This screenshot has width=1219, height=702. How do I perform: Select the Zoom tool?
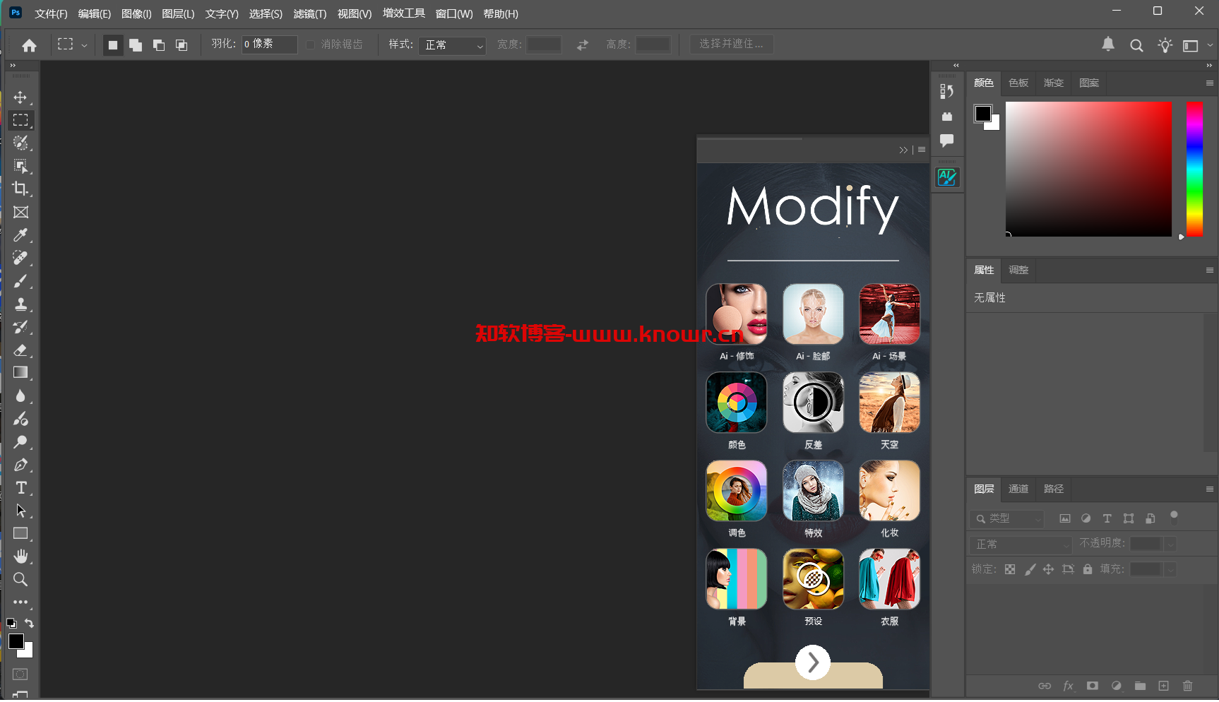click(20, 579)
